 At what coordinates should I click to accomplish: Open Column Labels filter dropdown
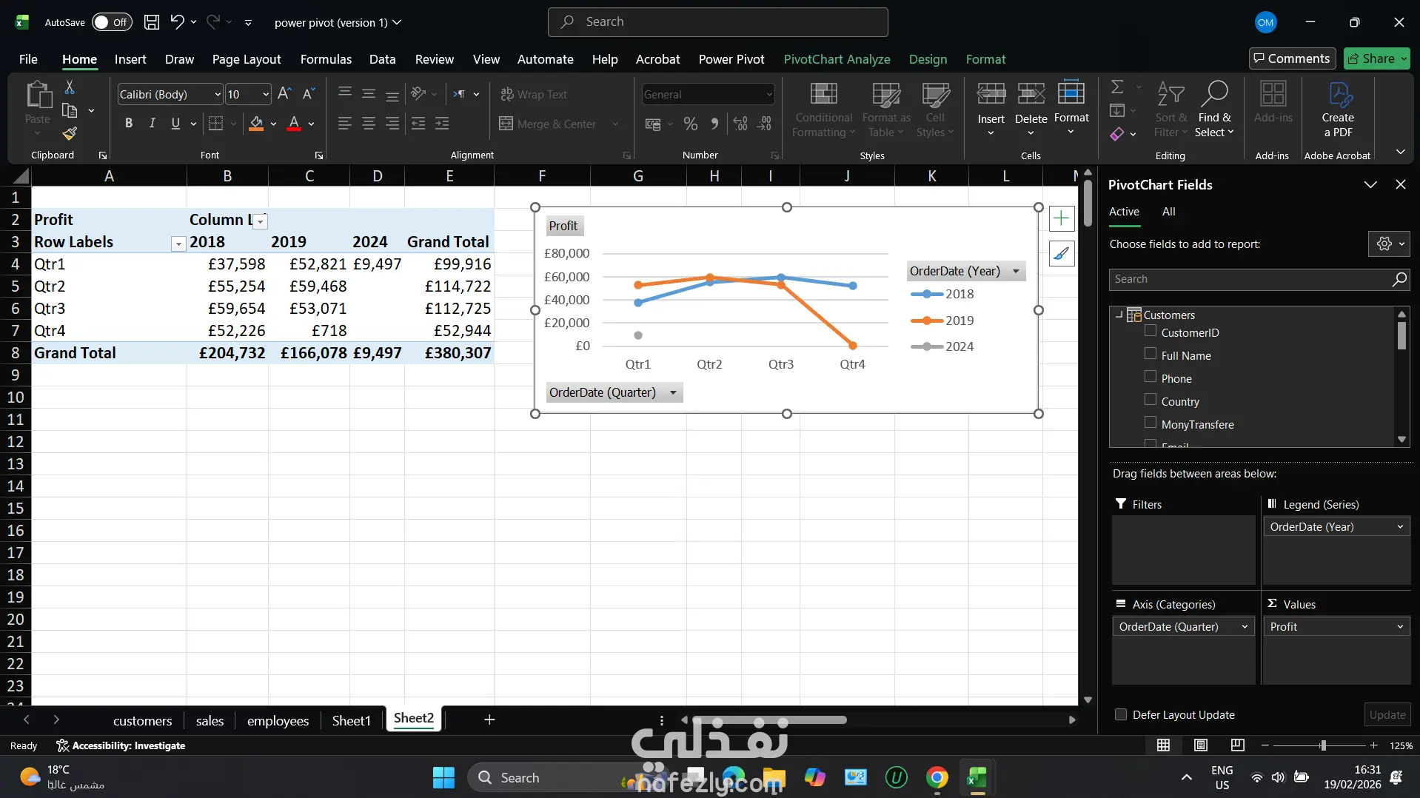point(261,221)
